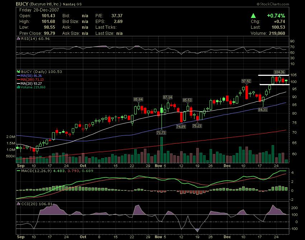Click the white MA(20) legend line swatch

click(18, 83)
